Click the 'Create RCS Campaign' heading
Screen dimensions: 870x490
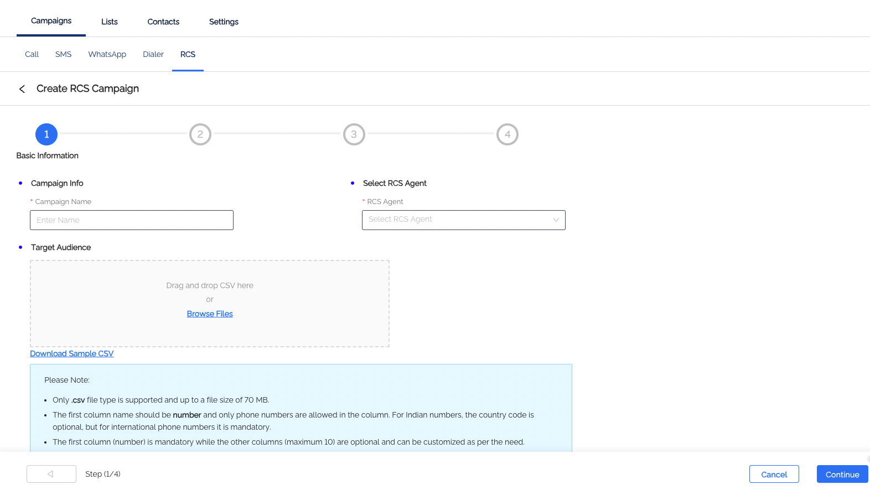point(87,88)
